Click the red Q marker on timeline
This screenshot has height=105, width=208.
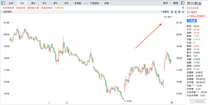pyautogui.click(x=67, y=102)
